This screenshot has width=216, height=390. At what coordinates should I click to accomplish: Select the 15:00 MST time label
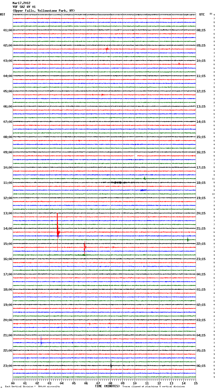point(8,244)
